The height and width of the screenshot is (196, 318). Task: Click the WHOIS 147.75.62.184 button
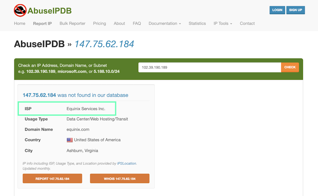120,179
